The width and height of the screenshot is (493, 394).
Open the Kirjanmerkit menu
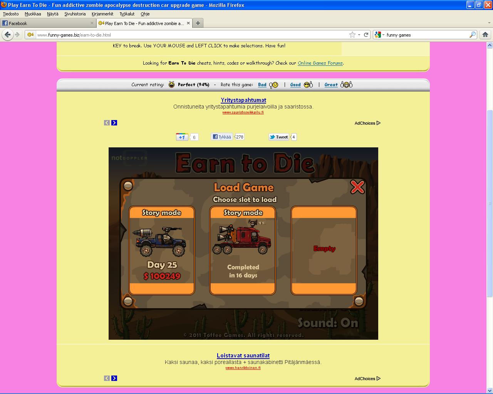[x=102, y=14]
